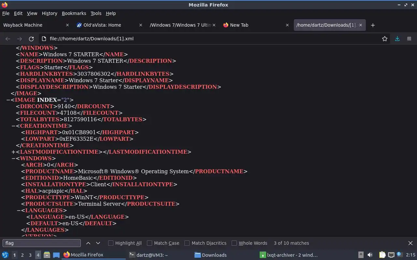Open a new tab with plus button
This screenshot has height=260, width=417.
373,25
